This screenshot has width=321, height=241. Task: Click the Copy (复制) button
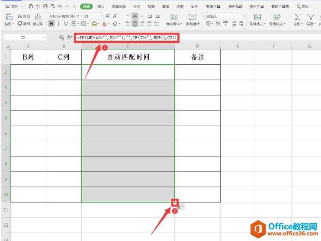point(24,23)
